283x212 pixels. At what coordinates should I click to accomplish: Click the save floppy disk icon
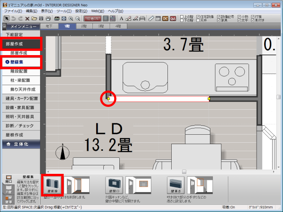[42, 18]
